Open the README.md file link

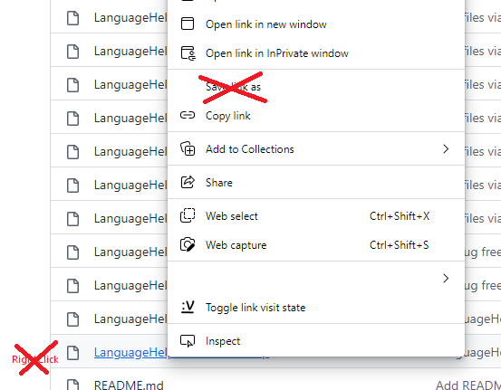point(129,385)
